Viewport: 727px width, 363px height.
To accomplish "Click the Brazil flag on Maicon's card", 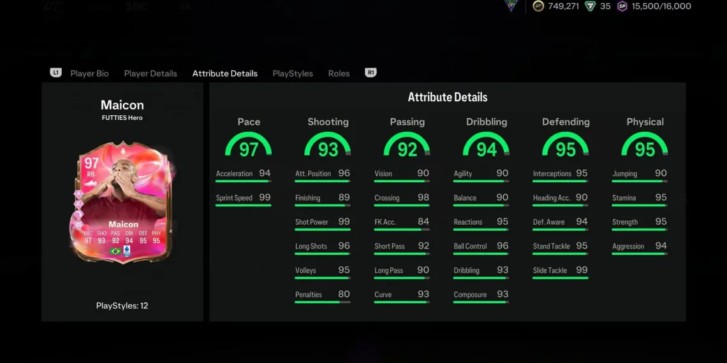I will pyautogui.click(x=115, y=252).
